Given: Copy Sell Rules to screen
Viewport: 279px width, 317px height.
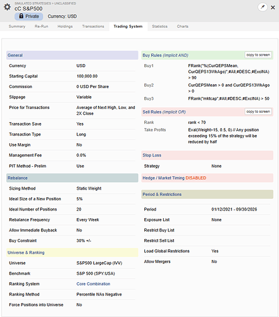Looking at the screenshot, I should pos(258,112).
